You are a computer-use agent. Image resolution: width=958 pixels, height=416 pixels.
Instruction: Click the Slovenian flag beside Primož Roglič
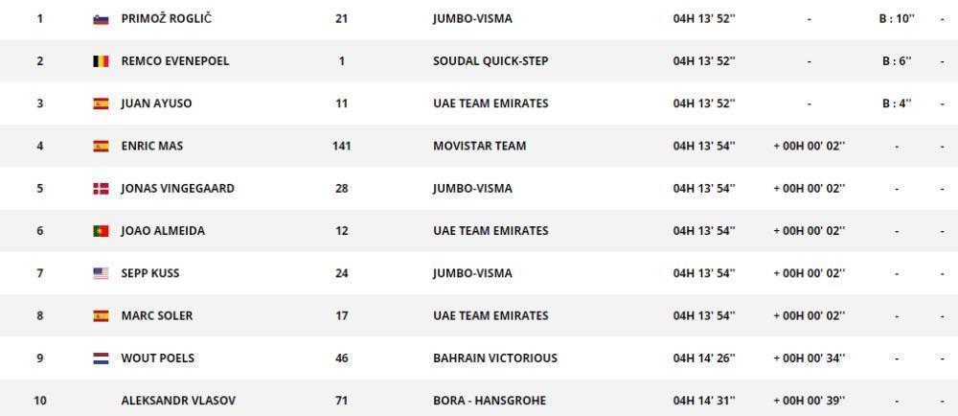(101, 19)
